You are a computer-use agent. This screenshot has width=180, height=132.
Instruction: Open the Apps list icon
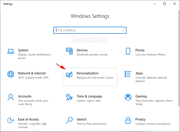pos(128,74)
